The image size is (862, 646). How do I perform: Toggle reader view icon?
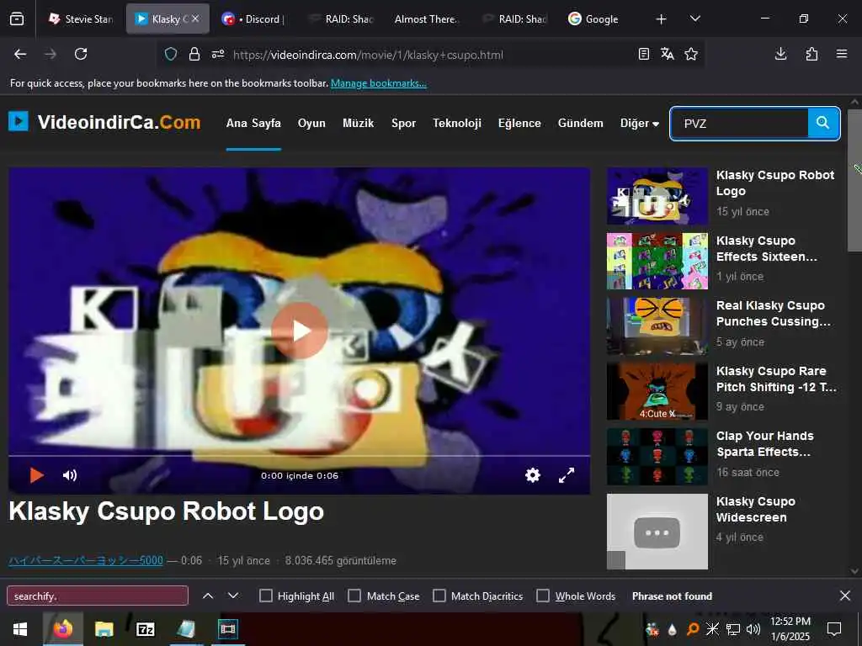[644, 54]
